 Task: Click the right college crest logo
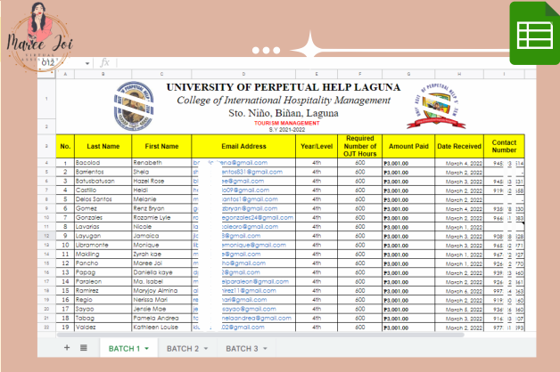click(x=436, y=106)
